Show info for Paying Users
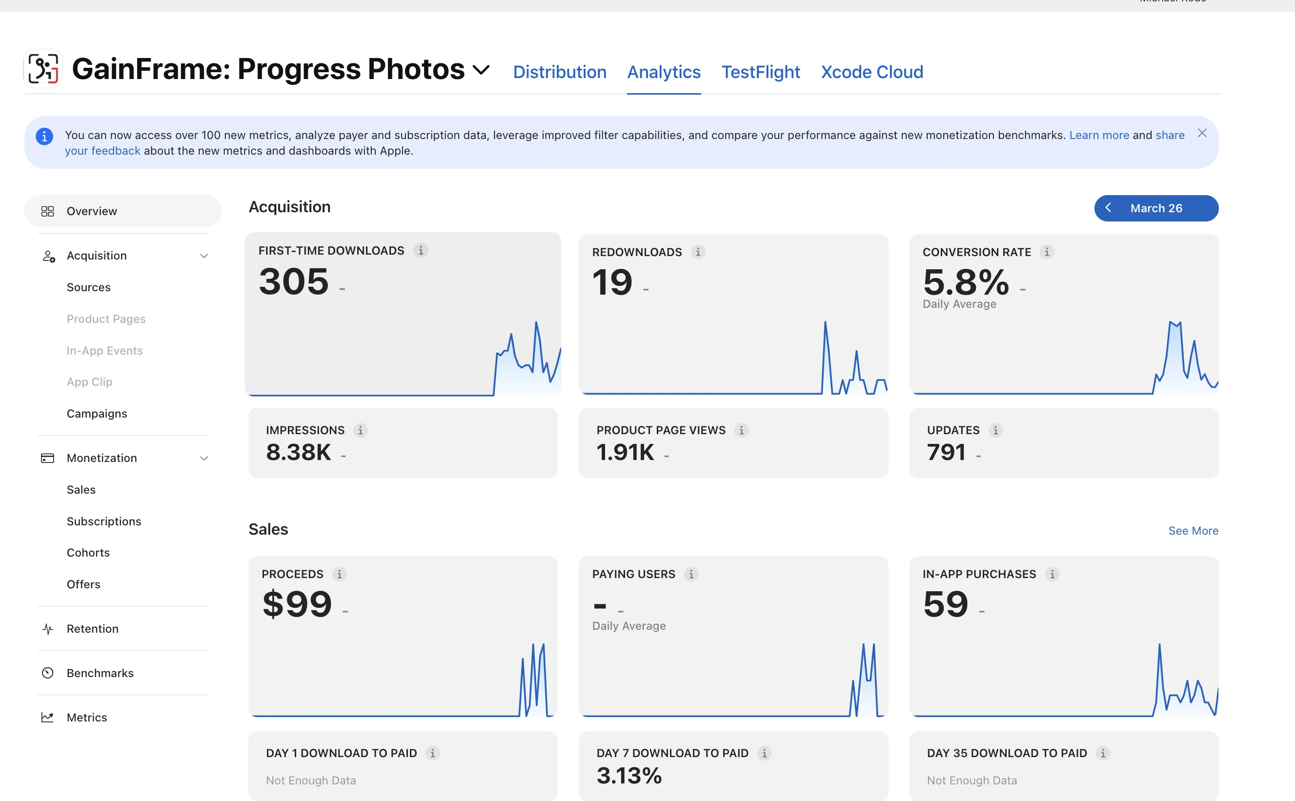Screen dimensions: 1295x801 pos(691,574)
